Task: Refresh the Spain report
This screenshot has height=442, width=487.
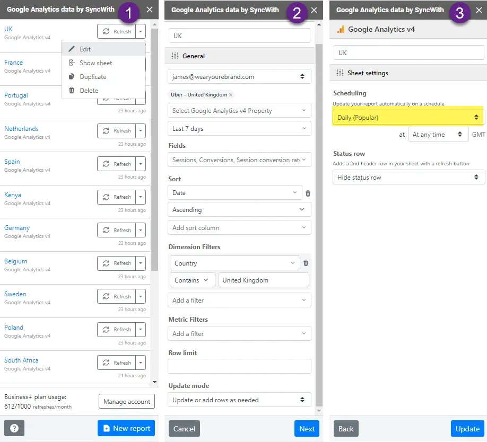Action: pyautogui.click(x=117, y=164)
